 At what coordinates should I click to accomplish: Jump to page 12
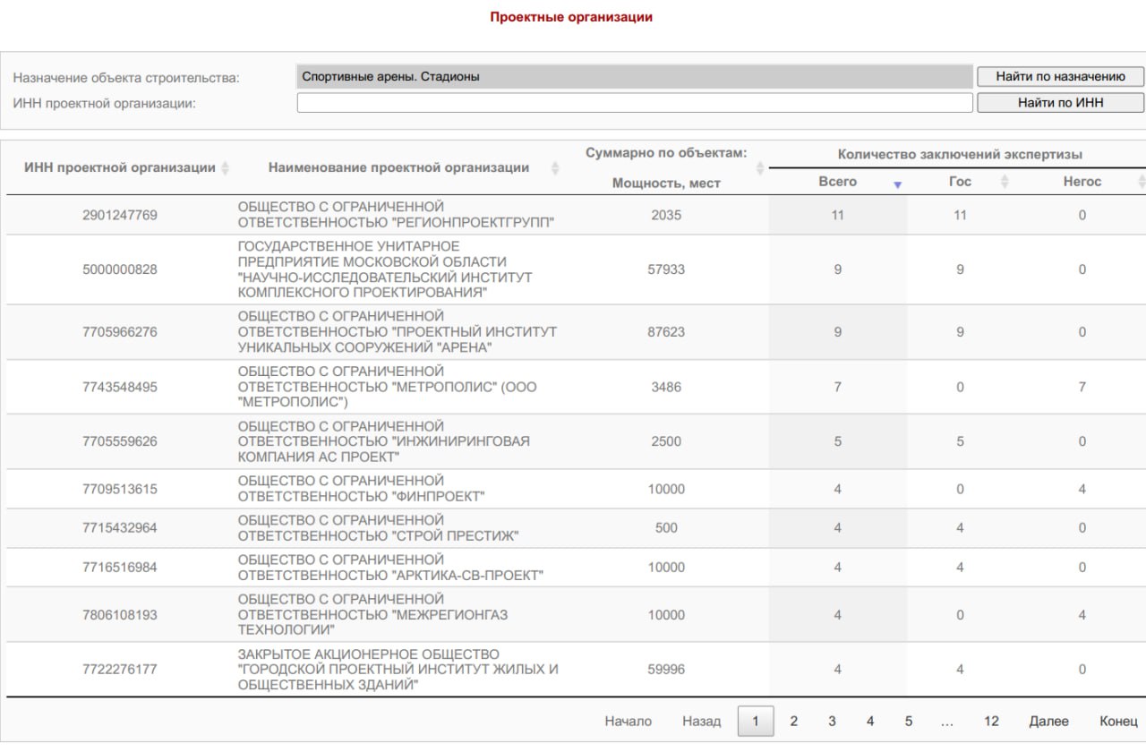991,722
